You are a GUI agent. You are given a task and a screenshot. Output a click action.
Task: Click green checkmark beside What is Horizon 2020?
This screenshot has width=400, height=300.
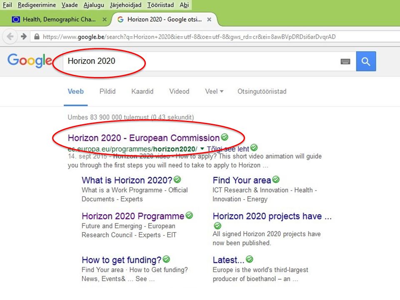177,180
